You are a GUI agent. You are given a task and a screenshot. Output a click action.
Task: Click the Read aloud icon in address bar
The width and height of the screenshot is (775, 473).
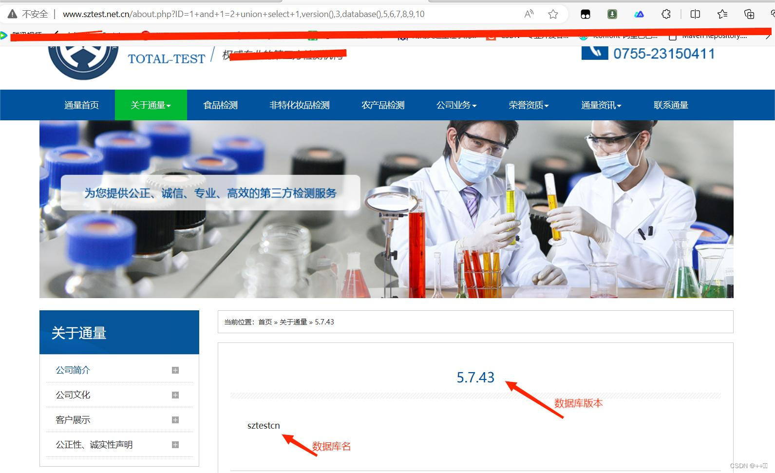tap(529, 14)
